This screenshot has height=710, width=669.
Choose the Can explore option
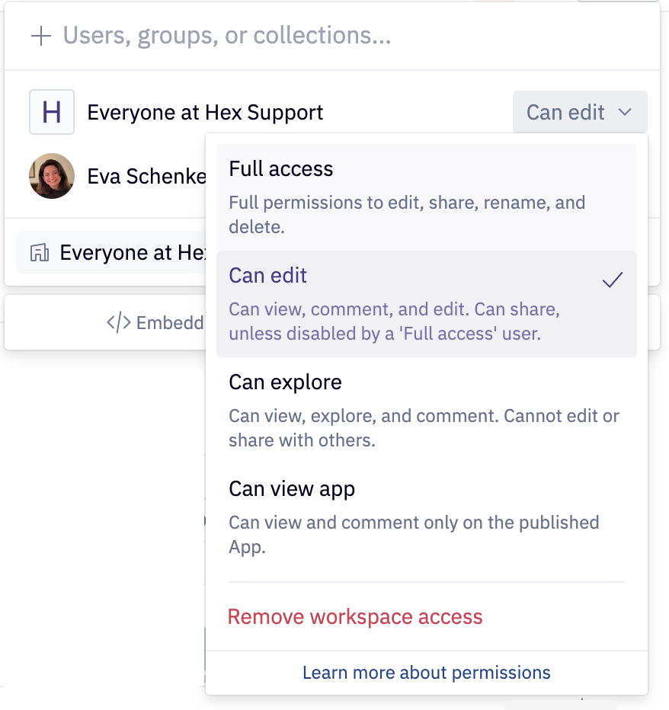(x=284, y=382)
